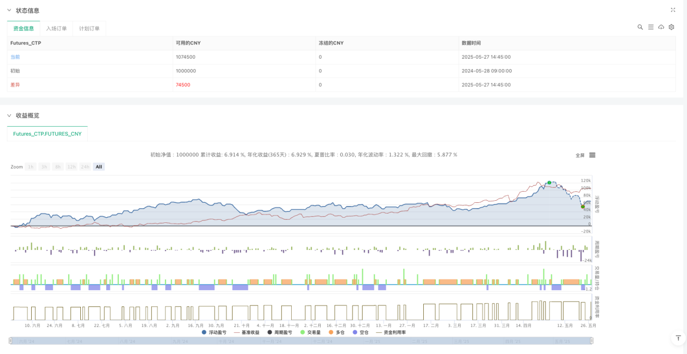Image resolution: width=687 pixels, height=354 pixels.
Task: Open the table list-view icon
Action: pos(651,27)
